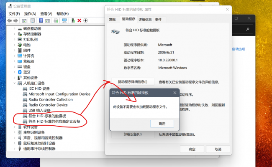
Task: Click the biometric device icon beside 生物识别设备
Action: (20, 132)
